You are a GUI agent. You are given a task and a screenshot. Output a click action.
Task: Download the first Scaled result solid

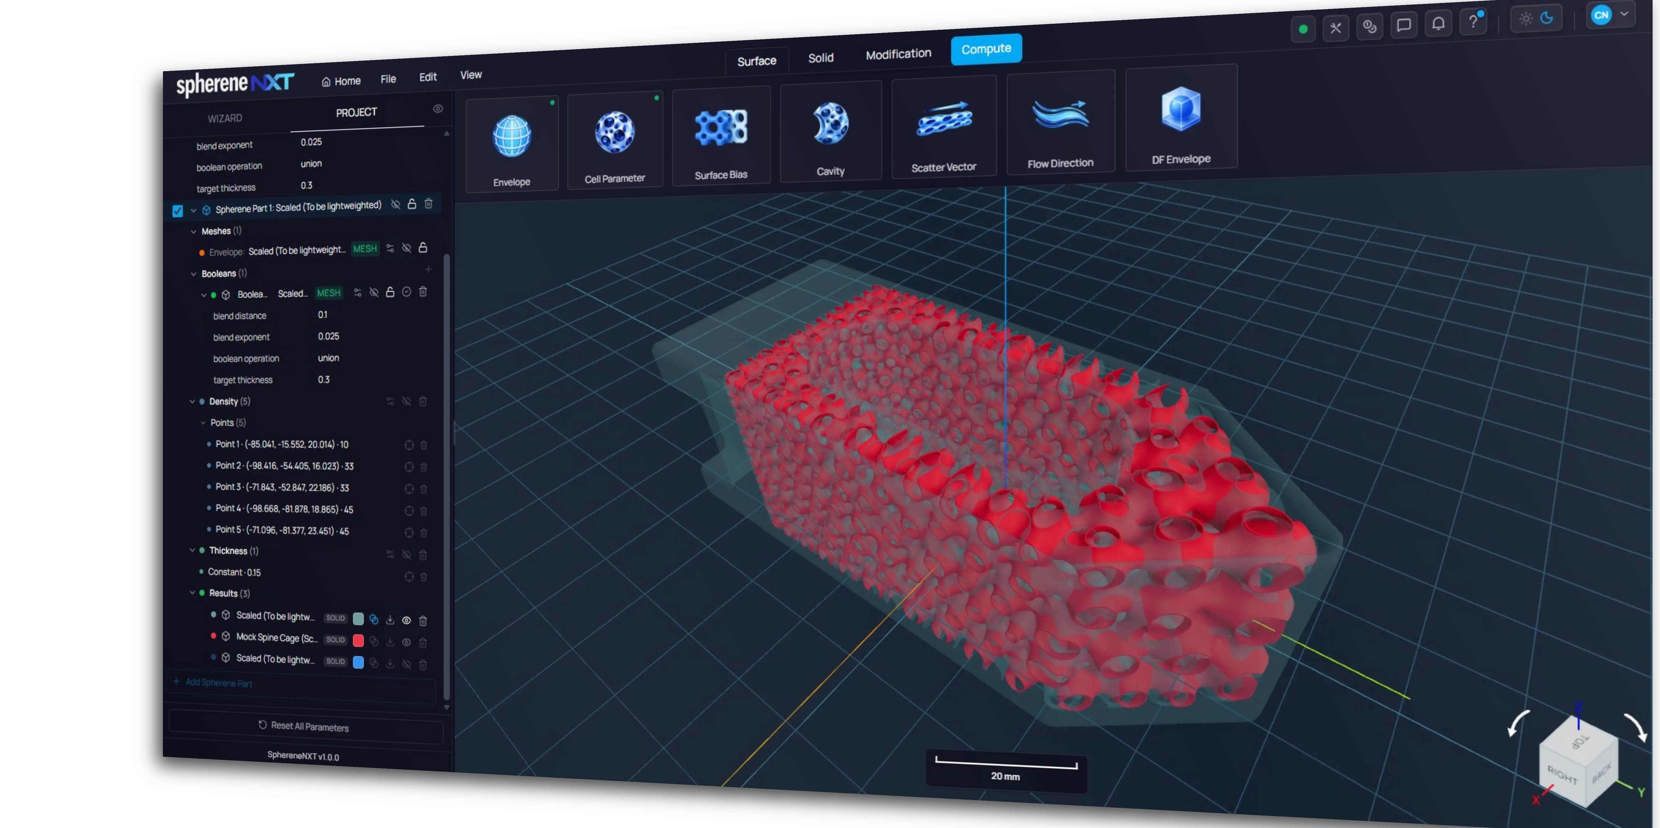(390, 620)
